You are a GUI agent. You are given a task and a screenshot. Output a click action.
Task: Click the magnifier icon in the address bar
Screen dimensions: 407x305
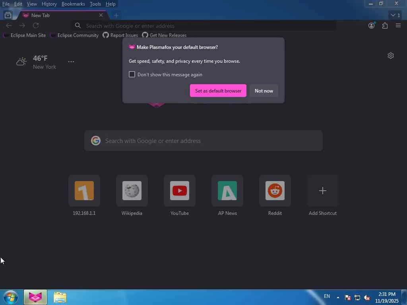click(78, 25)
